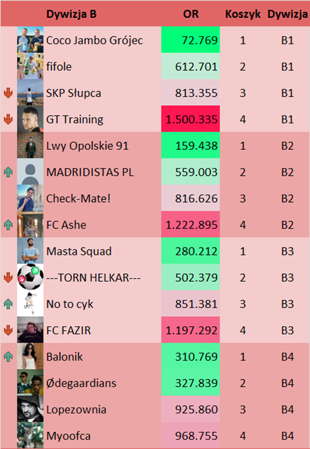Viewport: 310px width, 449px height.
Task: Click the green up arrow next to Balonik
Action: [9, 357]
